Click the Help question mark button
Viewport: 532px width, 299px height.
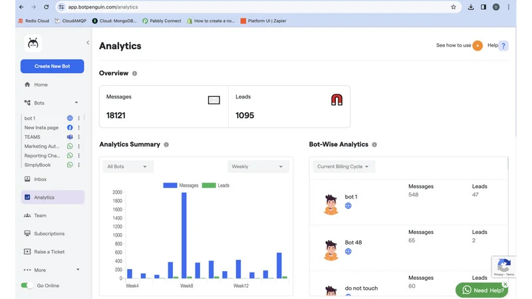[x=503, y=45]
